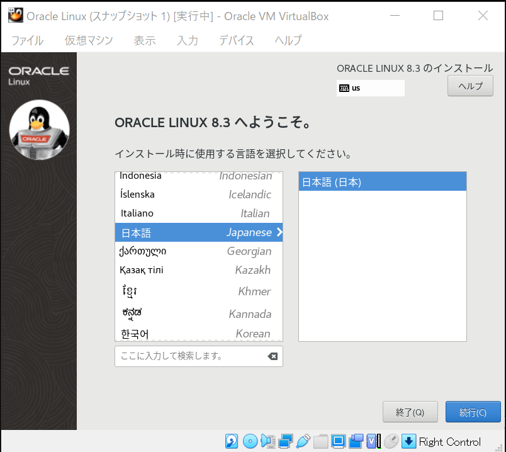The image size is (506, 452).
Task: Click the audio status icon
Action: coord(268,441)
